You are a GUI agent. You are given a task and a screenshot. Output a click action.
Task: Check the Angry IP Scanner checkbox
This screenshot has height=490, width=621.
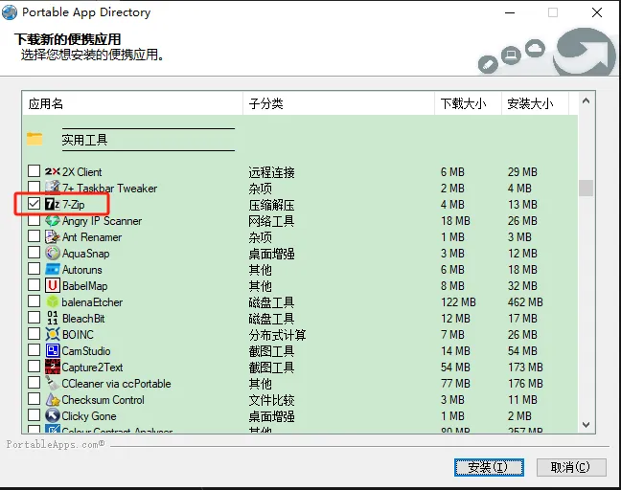tap(34, 220)
